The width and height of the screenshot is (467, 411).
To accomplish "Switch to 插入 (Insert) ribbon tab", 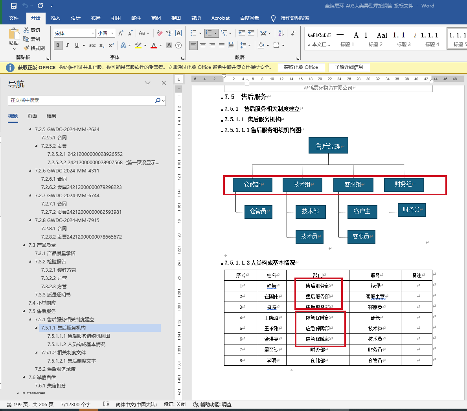I will (56, 18).
